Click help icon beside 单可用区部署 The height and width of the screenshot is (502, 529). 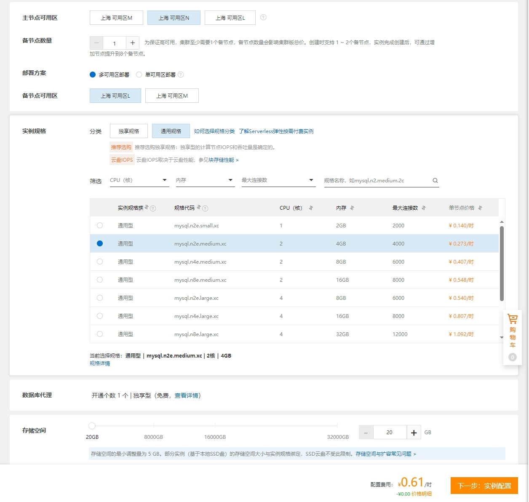pos(181,75)
